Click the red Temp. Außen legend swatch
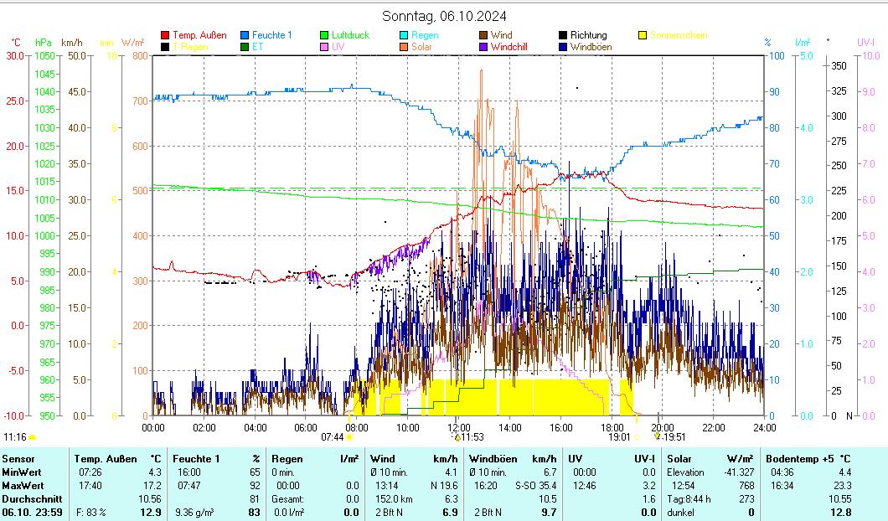The height and width of the screenshot is (521, 888). coord(165,36)
